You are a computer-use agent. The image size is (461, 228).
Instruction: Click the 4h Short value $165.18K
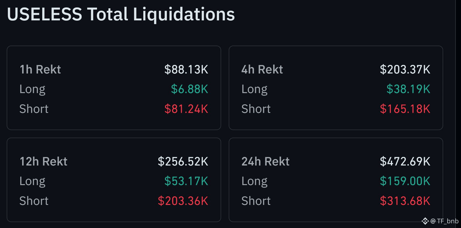click(x=405, y=109)
